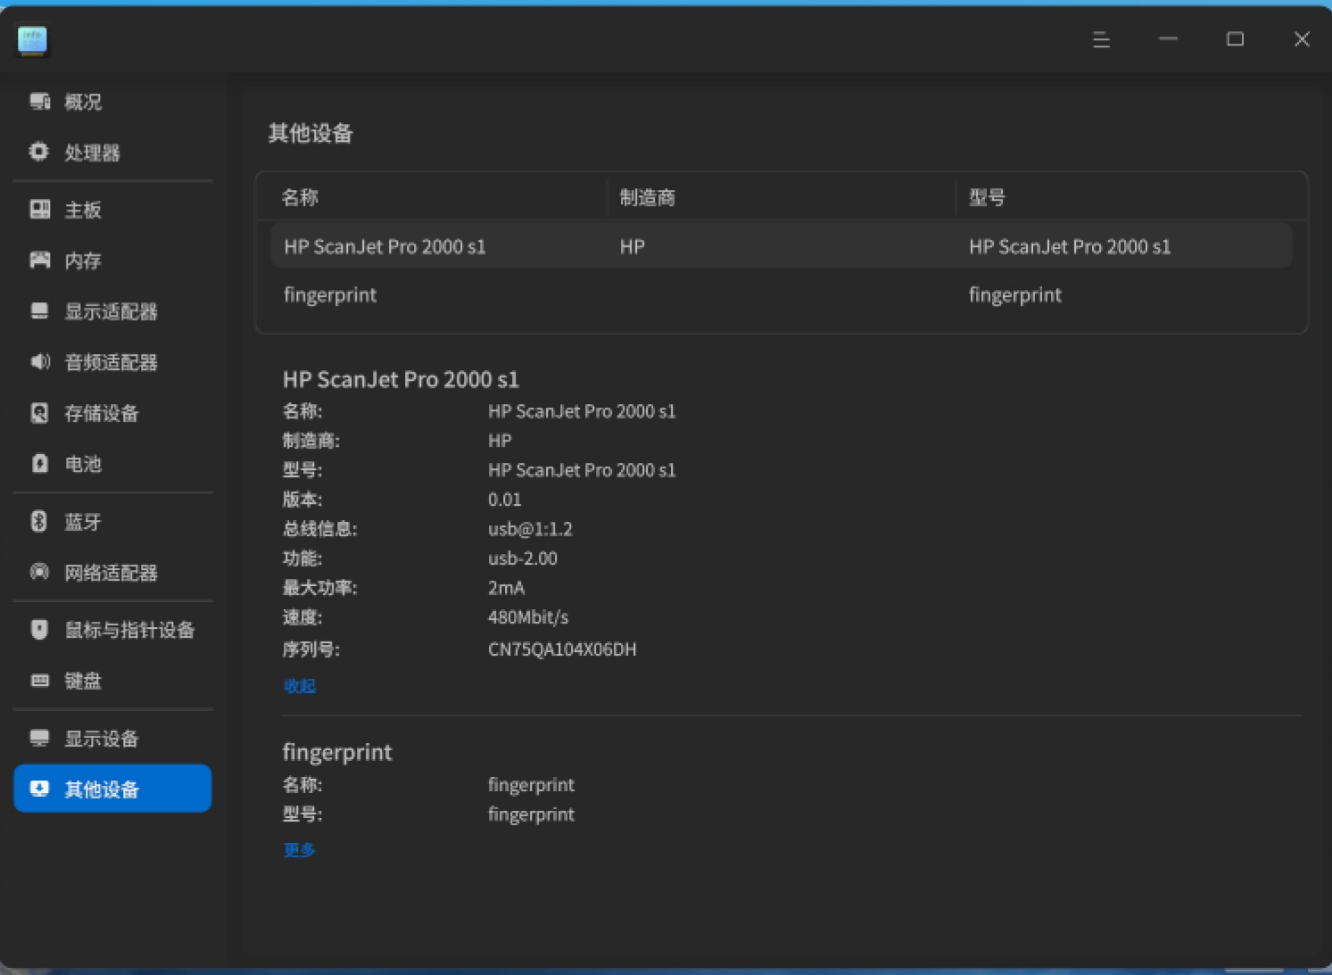Click the 型号 column header
This screenshot has height=975, width=1332.
pyautogui.click(x=987, y=198)
